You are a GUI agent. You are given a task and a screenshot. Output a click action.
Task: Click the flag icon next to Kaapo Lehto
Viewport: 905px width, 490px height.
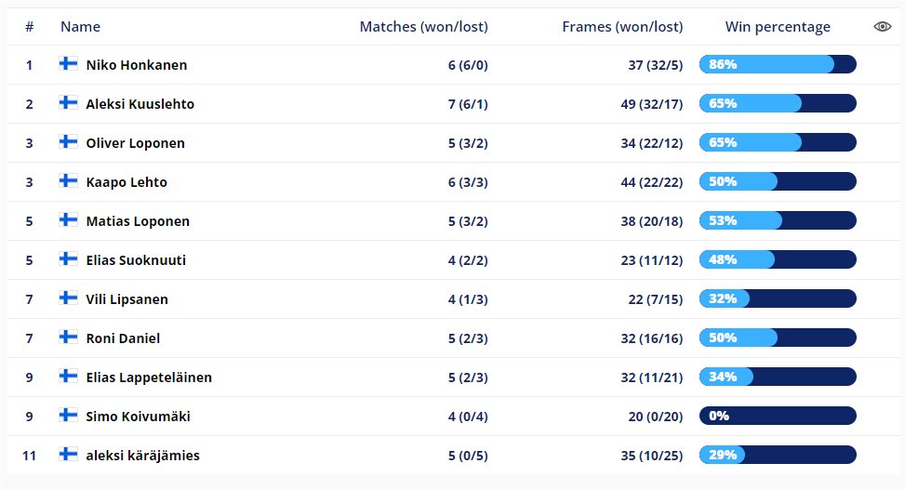[69, 181]
